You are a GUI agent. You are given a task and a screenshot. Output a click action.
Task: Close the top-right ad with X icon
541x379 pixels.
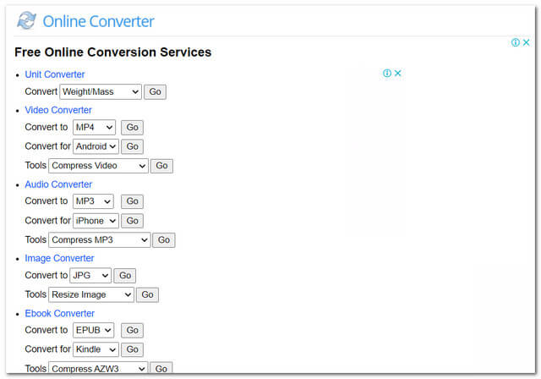point(526,42)
